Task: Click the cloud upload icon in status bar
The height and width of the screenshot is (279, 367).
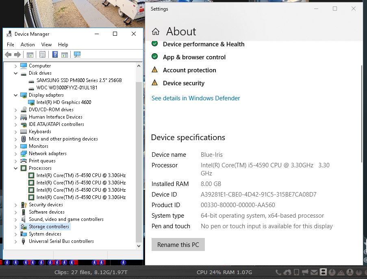Action: (x=287, y=272)
